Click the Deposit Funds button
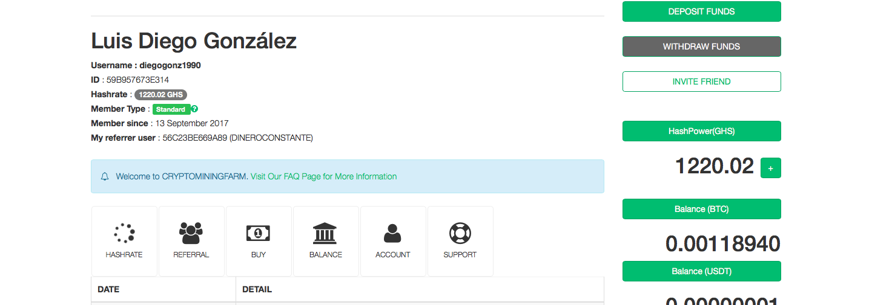 coord(701,11)
